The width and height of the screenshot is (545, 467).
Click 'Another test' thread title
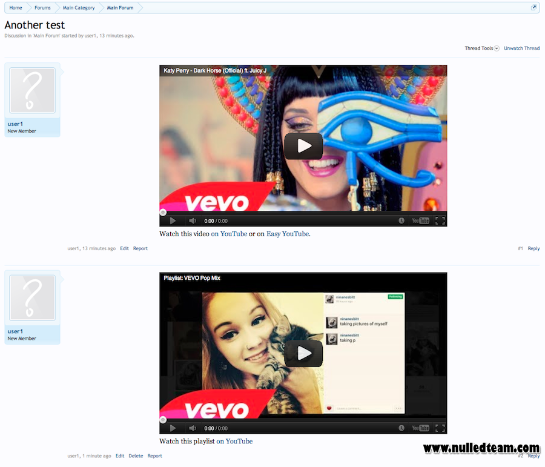pyautogui.click(x=35, y=25)
